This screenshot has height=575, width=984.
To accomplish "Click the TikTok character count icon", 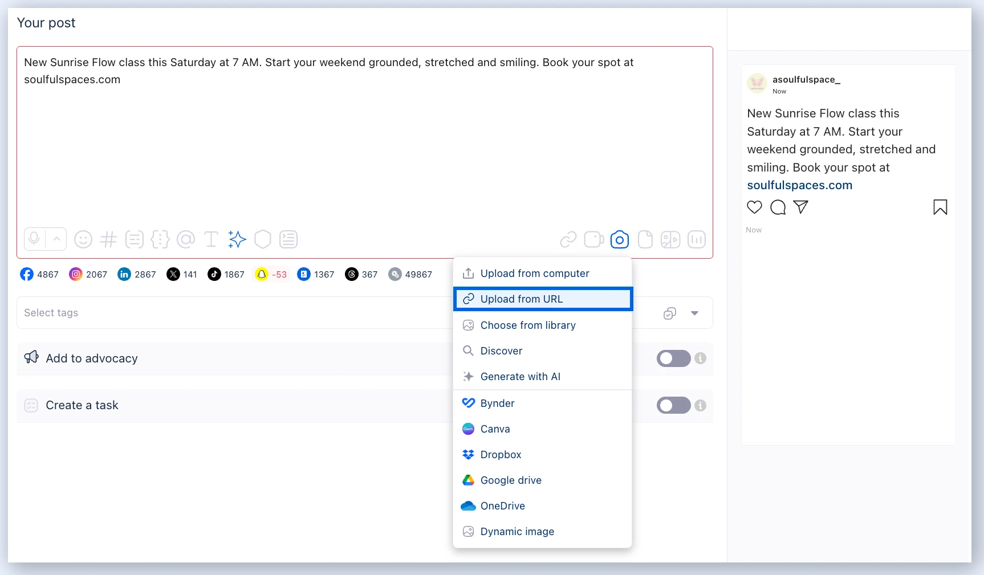I will point(214,274).
